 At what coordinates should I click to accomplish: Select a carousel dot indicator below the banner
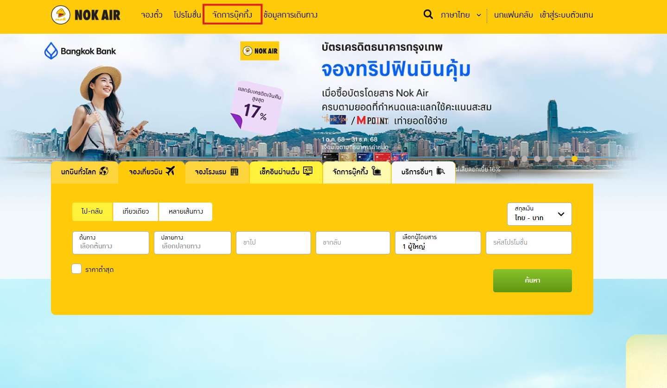click(574, 159)
